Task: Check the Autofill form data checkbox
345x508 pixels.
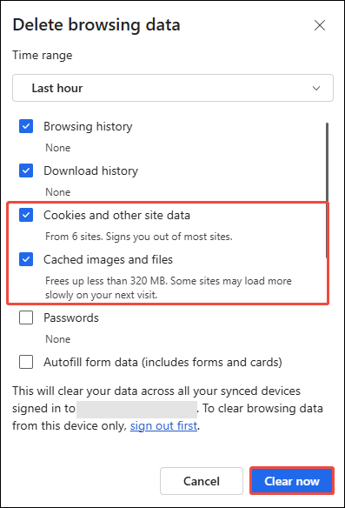Action: [26, 362]
